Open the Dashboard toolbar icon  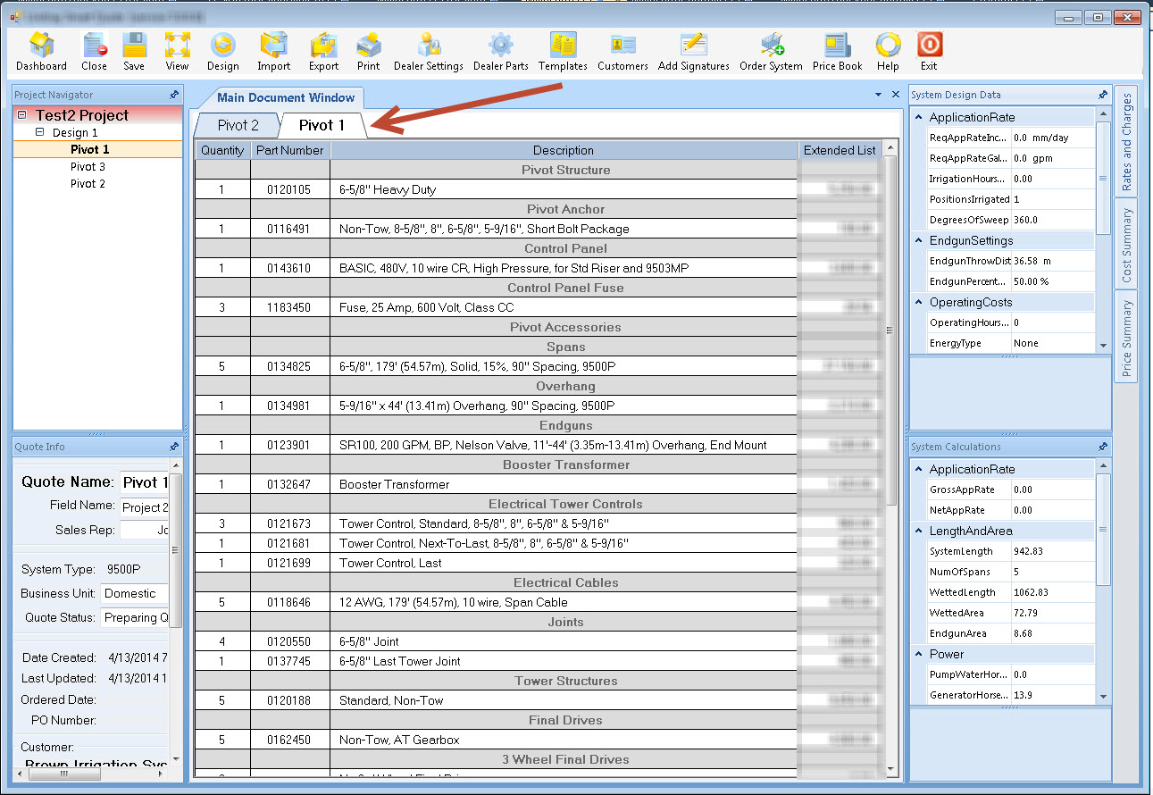pos(41,52)
